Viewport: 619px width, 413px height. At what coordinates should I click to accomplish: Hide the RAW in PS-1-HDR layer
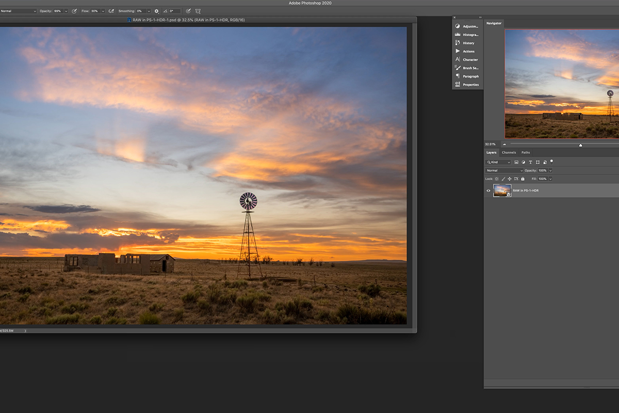[x=488, y=190]
